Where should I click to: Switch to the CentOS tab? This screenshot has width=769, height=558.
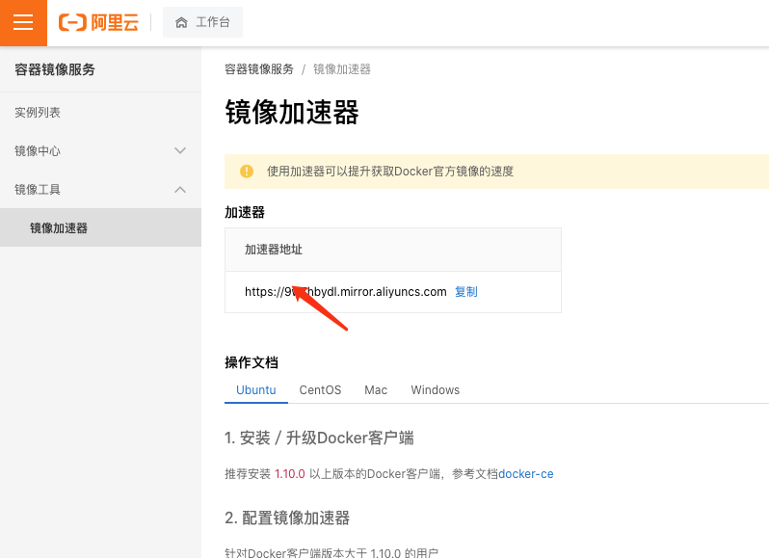tap(320, 390)
